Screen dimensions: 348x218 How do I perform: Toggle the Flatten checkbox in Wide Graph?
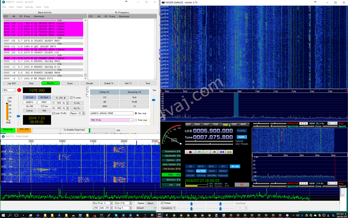pos(162,203)
